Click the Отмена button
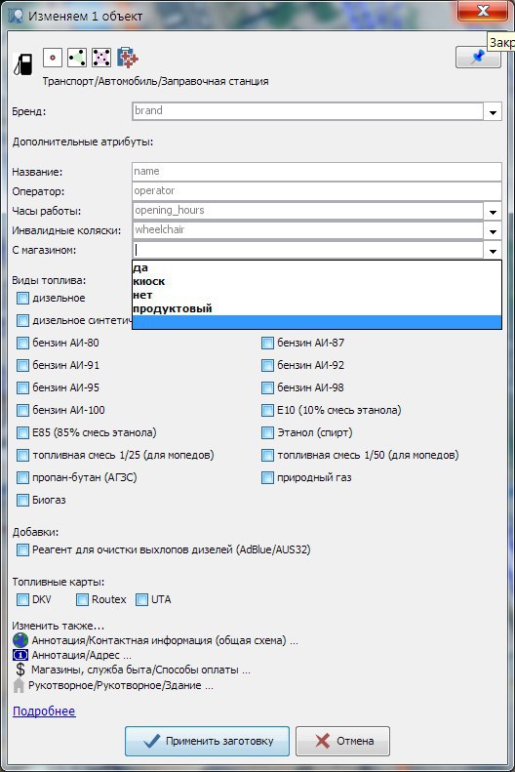Viewport: 515px width, 772px height. (342, 741)
